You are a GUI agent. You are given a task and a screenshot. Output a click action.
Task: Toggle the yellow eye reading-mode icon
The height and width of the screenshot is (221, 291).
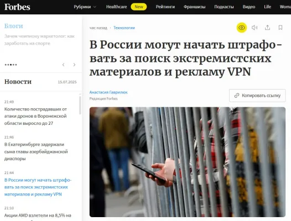[241, 28]
